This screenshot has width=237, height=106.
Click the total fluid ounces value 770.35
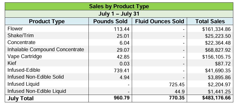(176, 98)
